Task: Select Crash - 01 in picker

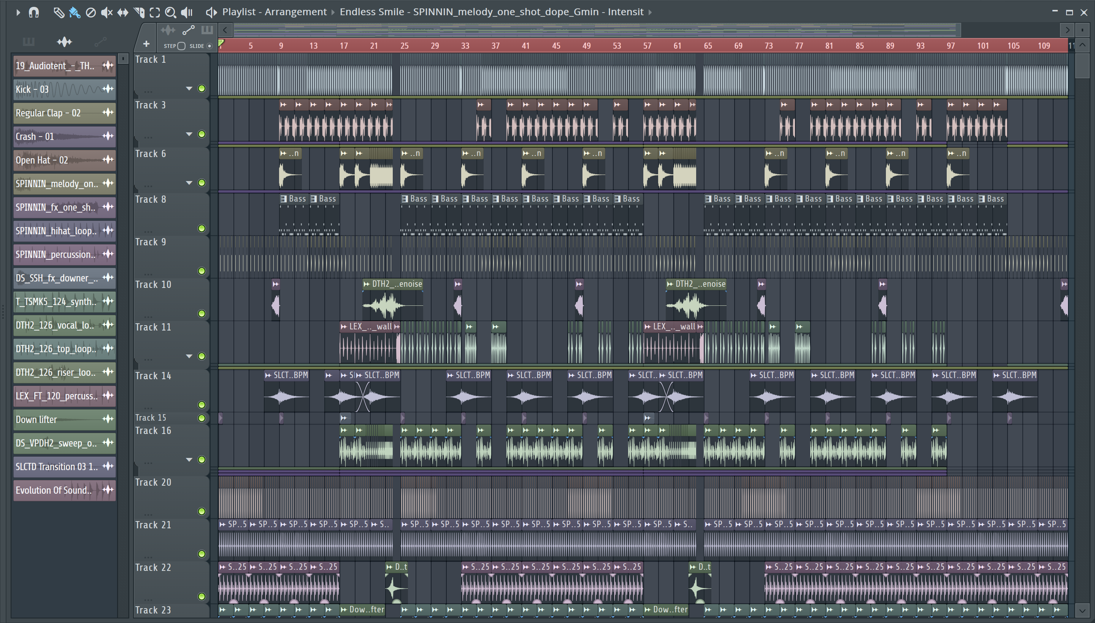Action: [64, 136]
